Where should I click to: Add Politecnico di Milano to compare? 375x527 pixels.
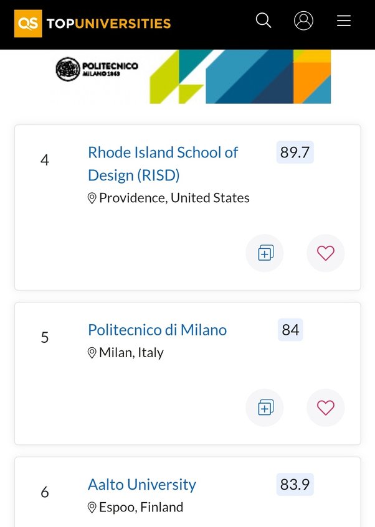[x=265, y=408]
